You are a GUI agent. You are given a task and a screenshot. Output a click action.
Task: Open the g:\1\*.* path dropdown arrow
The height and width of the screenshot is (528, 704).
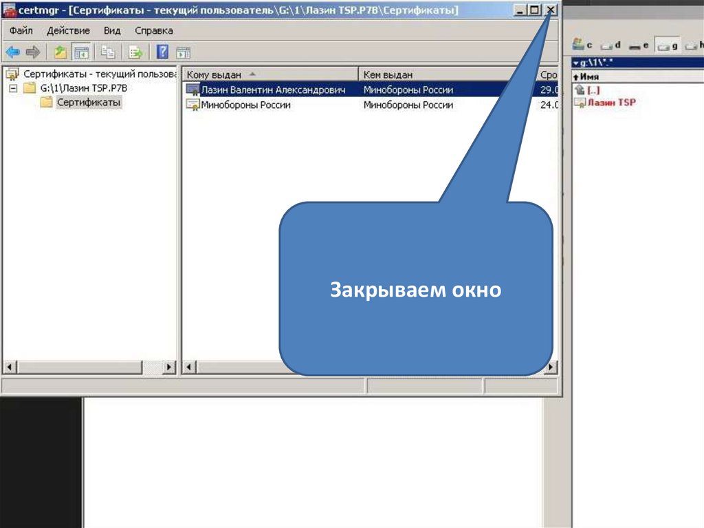(x=575, y=63)
